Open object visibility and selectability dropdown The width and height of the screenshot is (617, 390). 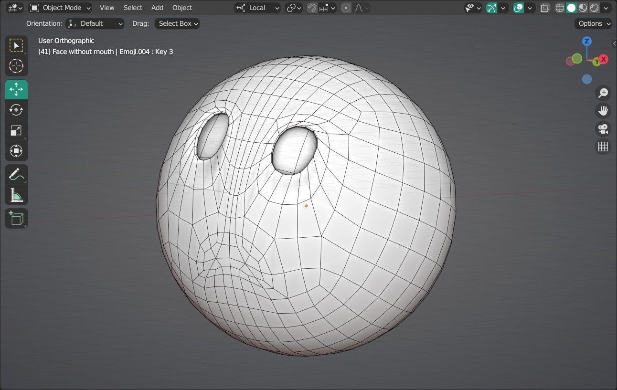473,8
